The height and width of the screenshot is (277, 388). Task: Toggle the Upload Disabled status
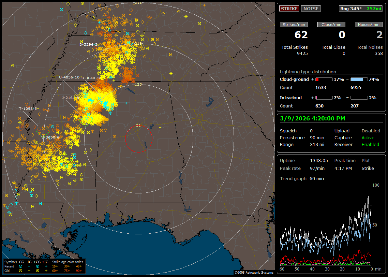click(370, 131)
